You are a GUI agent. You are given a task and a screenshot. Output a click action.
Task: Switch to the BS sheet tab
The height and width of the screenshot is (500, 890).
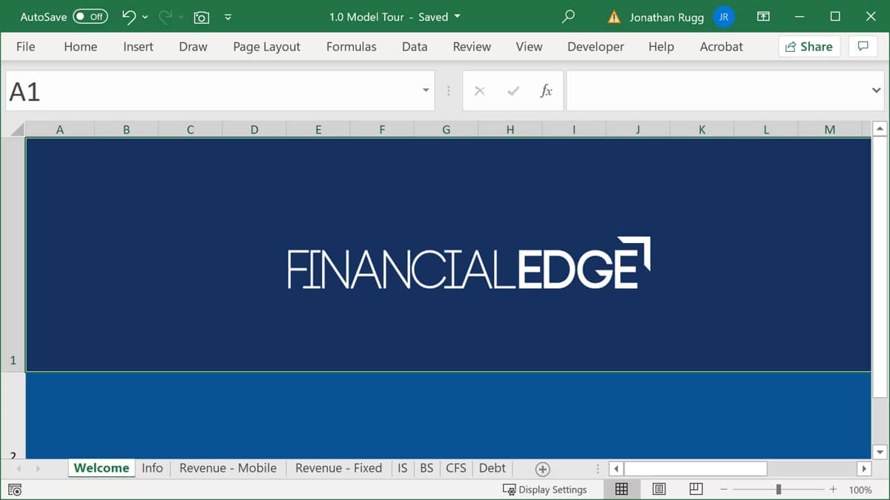[426, 468]
